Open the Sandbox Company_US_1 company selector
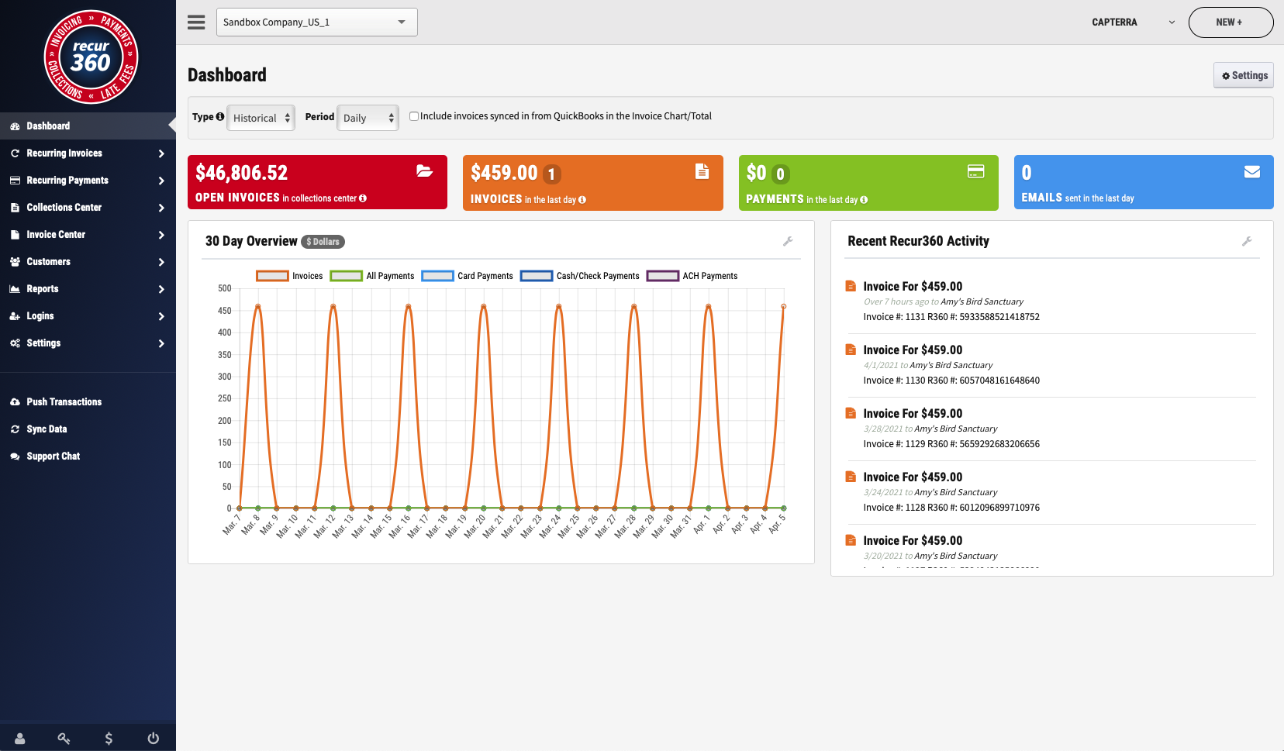 pos(317,22)
